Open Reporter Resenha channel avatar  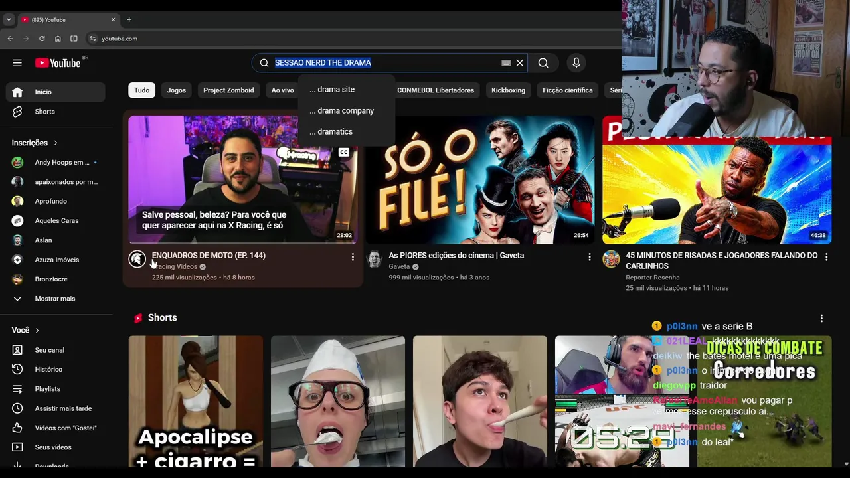coord(611,259)
